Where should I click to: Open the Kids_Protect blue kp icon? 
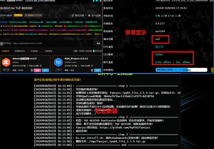[58, 62]
